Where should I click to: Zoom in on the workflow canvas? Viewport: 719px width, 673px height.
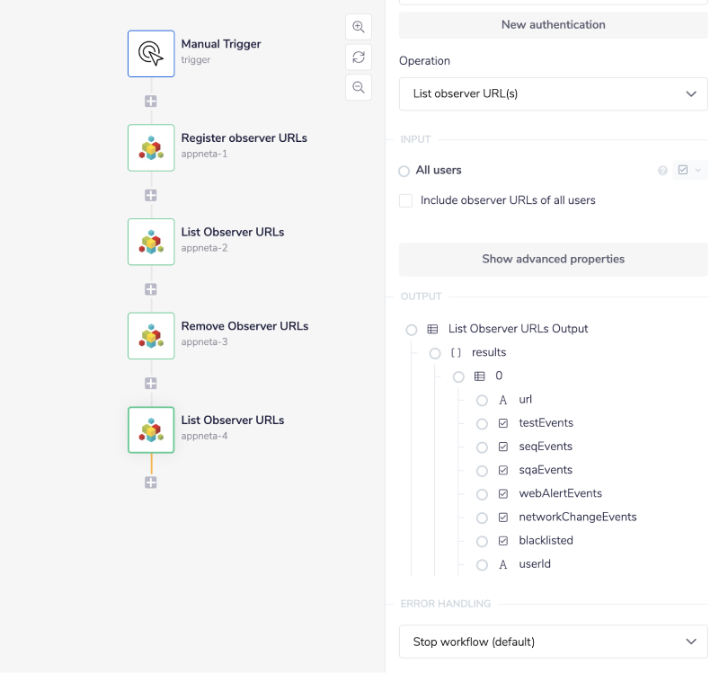point(358,27)
